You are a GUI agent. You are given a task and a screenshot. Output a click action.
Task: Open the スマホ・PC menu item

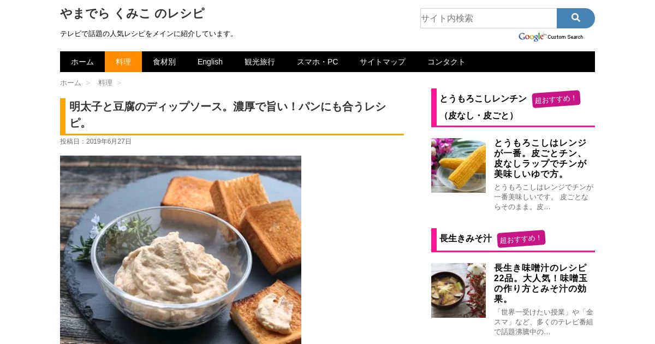click(x=317, y=62)
